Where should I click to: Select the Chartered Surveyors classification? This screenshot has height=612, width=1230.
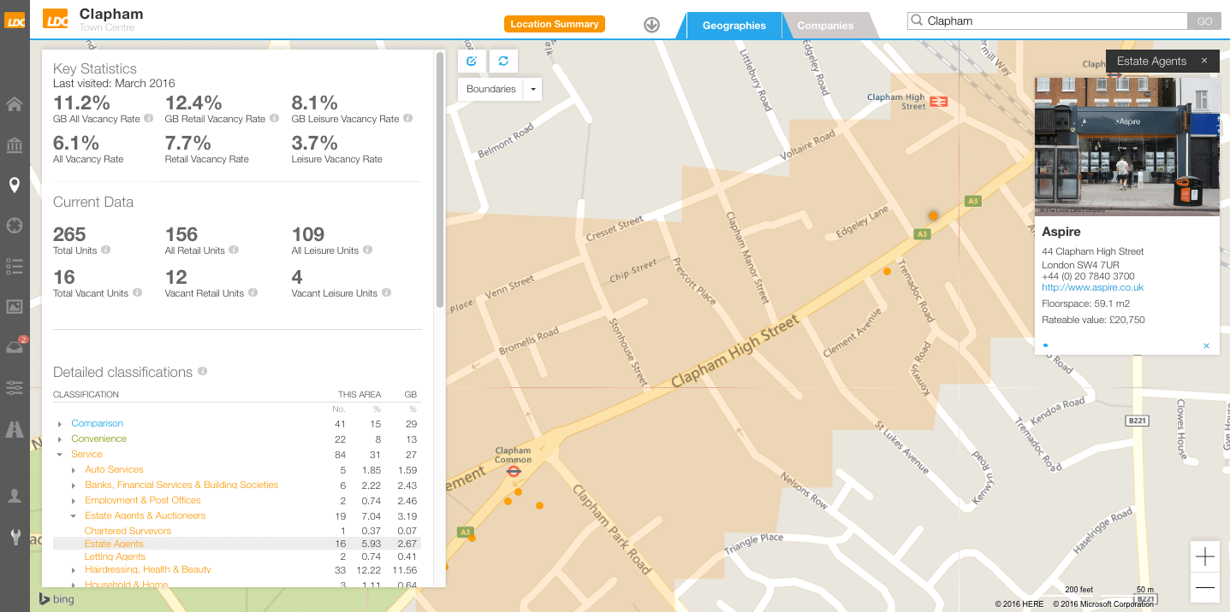point(128,531)
